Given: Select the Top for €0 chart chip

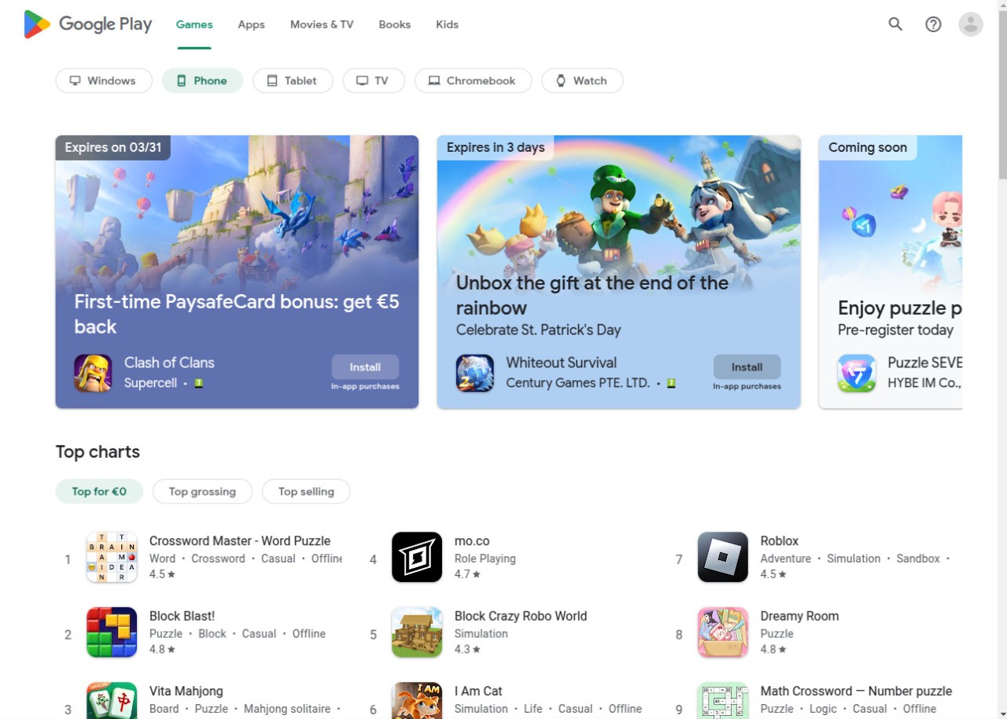Looking at the screenshot, I should (x=99, y=492).
